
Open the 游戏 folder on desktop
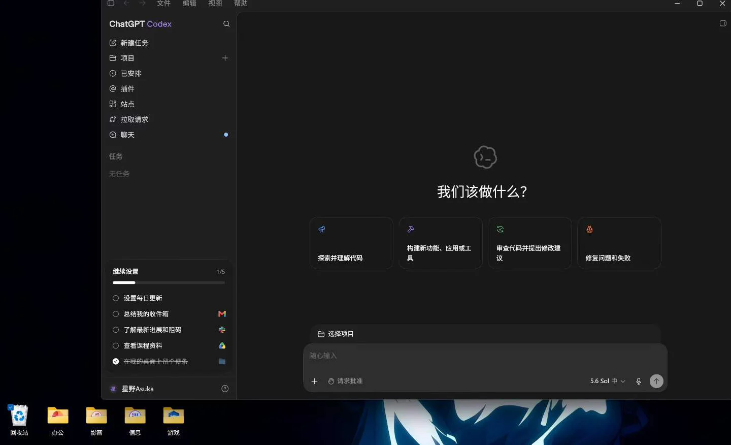(174, 421)
